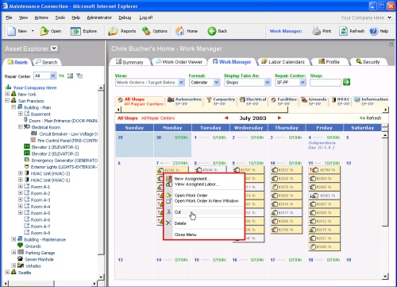Click the Refresh icon in toolbar
This screenshot has height=287, width=397.
[x=343, y=31]
